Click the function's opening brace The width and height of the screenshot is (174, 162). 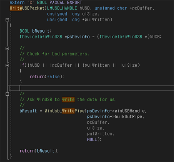pos(11,25)
